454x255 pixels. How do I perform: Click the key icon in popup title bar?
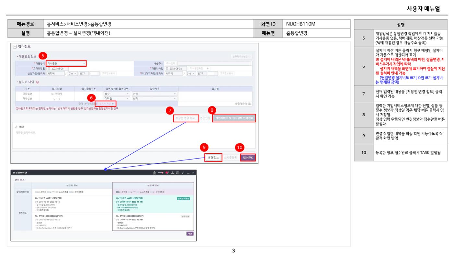coord(183,173)
